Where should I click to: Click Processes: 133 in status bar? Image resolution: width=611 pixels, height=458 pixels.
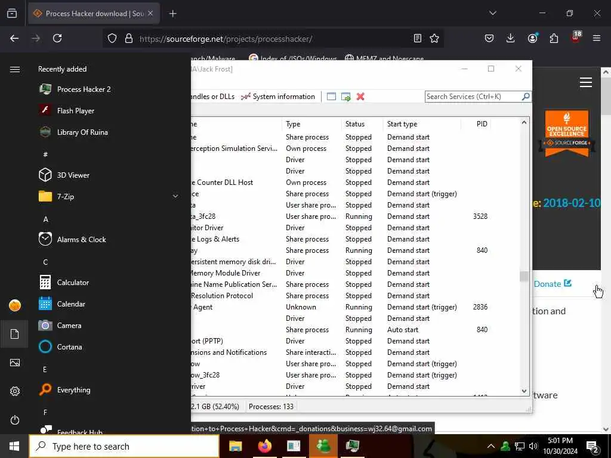point(271,406)
